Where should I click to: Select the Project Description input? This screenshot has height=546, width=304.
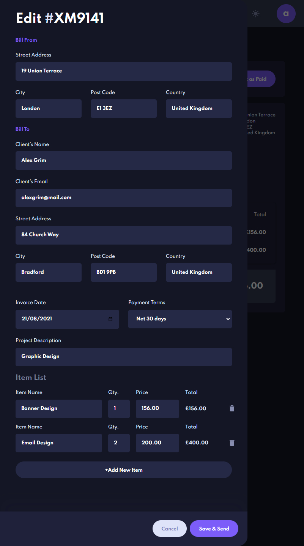click(x=123, y=357)
